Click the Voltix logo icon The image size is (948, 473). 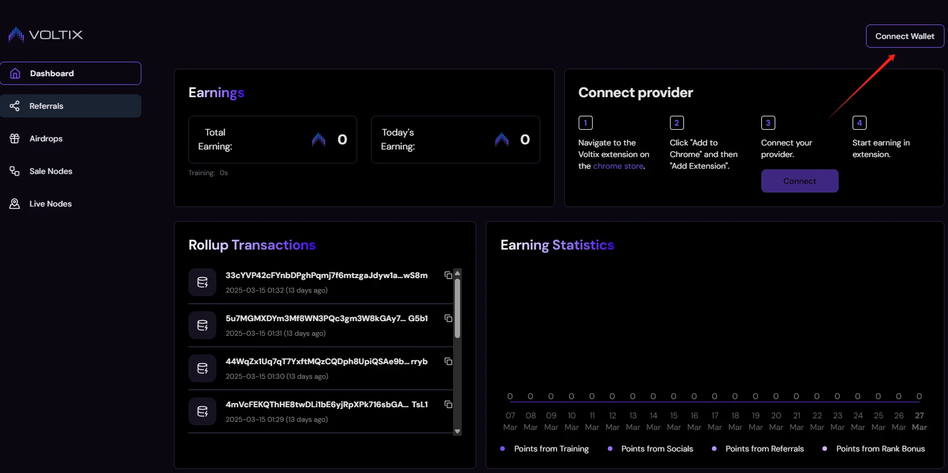16,35
